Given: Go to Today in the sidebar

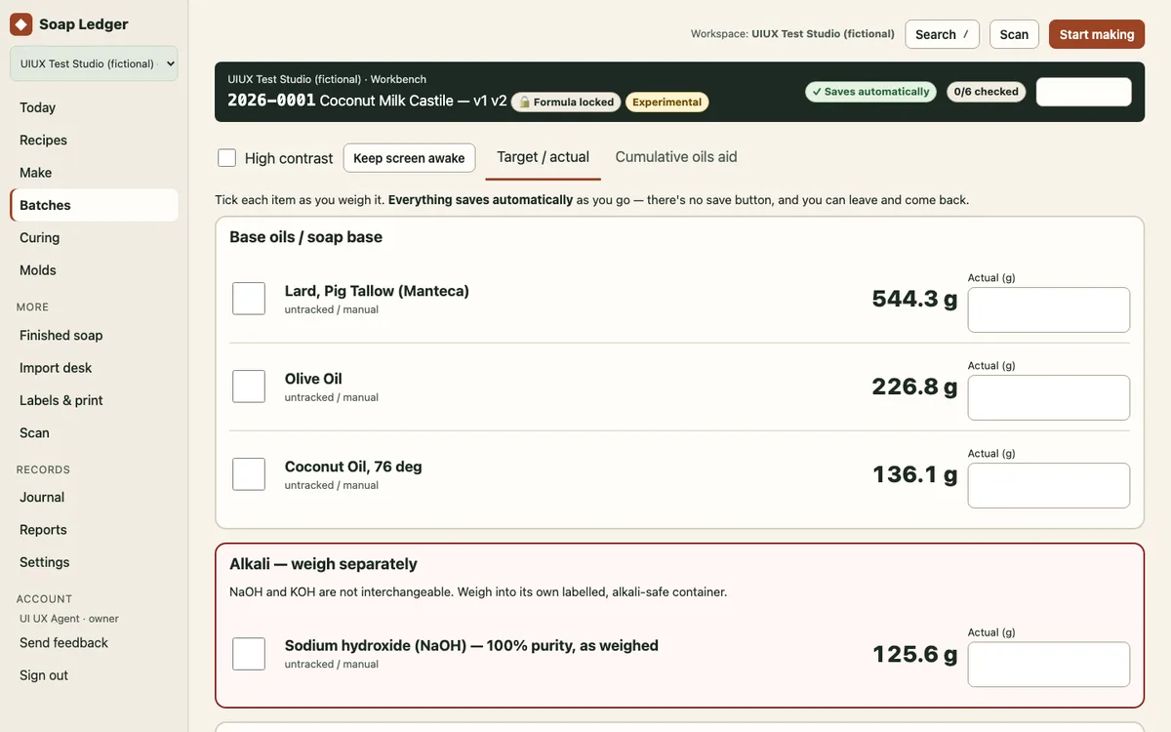Looking at the screenshot, I should point(94,107).
